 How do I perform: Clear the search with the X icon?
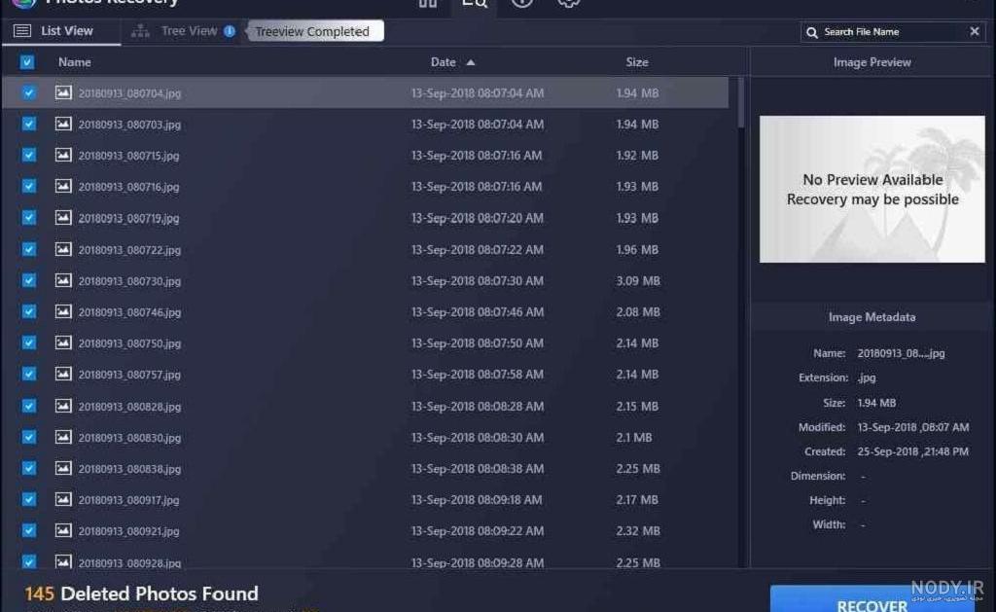pos(975,31)
